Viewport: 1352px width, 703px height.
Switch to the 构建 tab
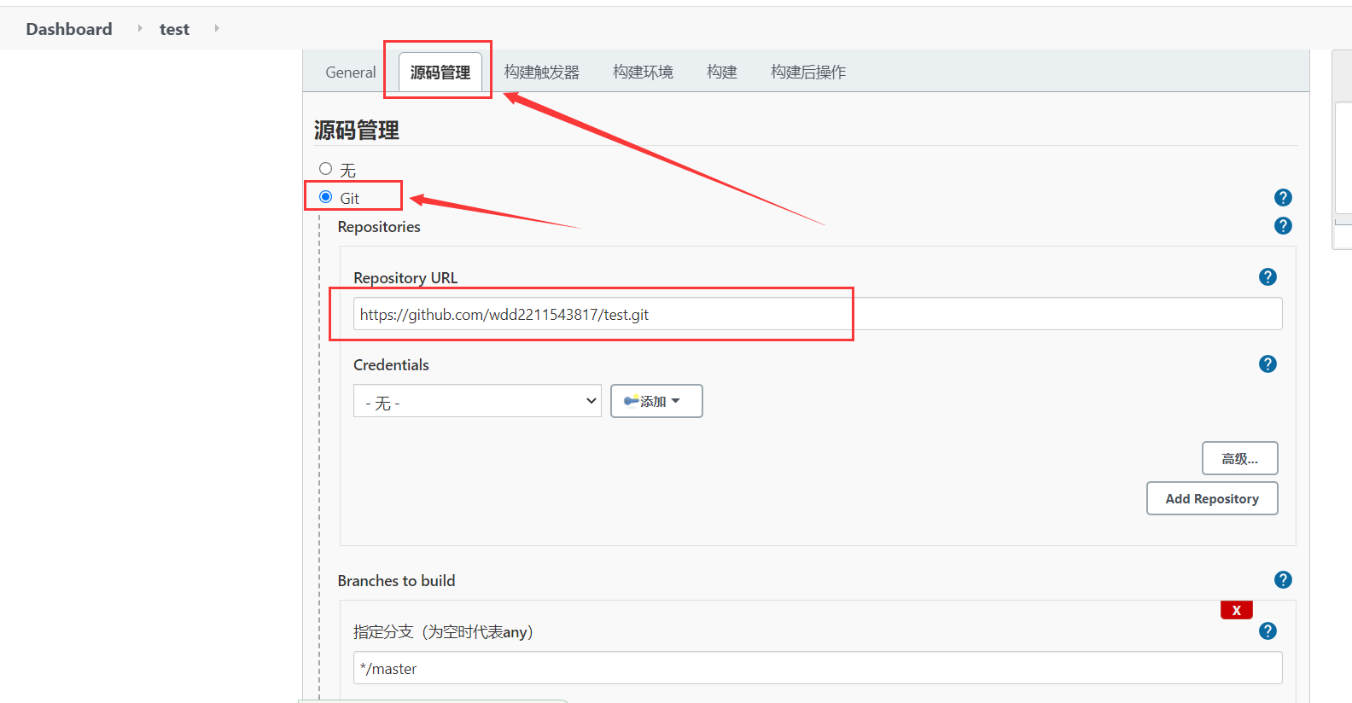722,73
